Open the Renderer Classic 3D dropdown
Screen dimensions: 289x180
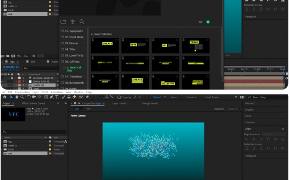233,109
